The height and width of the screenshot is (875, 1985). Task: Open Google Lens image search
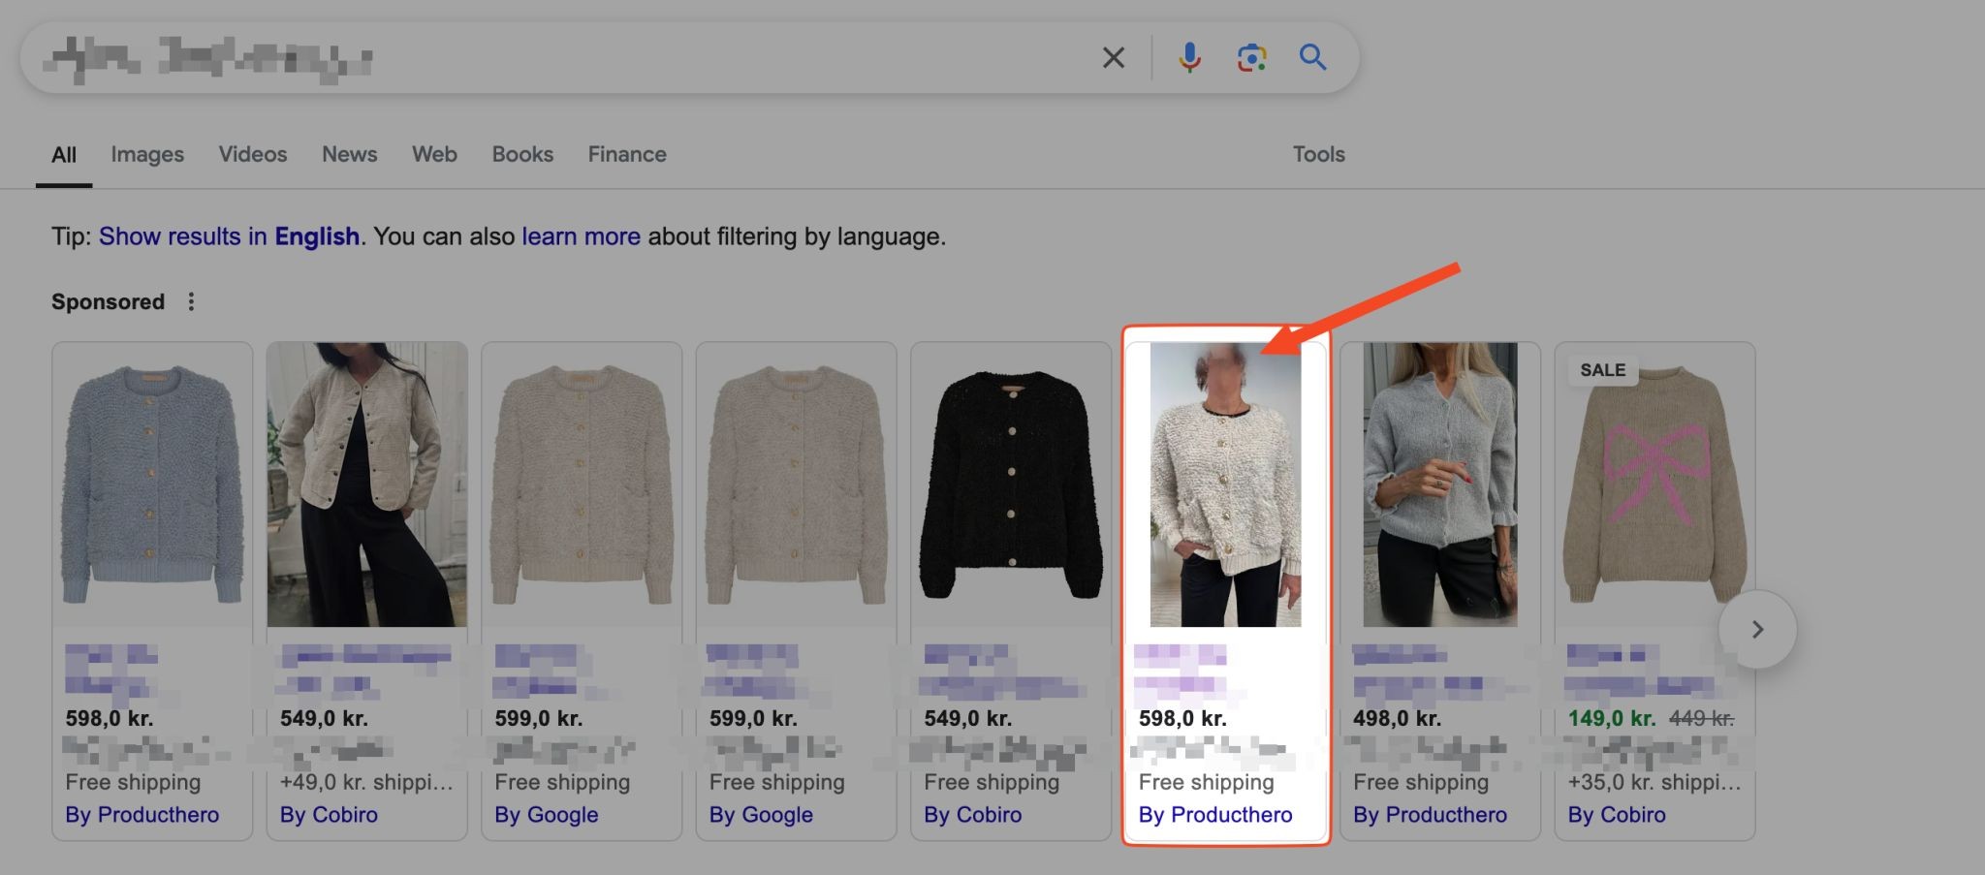[x=1251, y=58]
